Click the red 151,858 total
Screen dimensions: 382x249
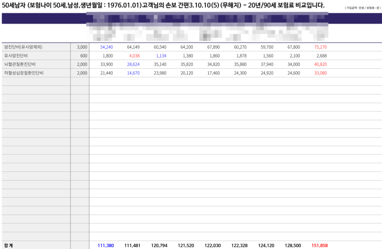point(320,245)
